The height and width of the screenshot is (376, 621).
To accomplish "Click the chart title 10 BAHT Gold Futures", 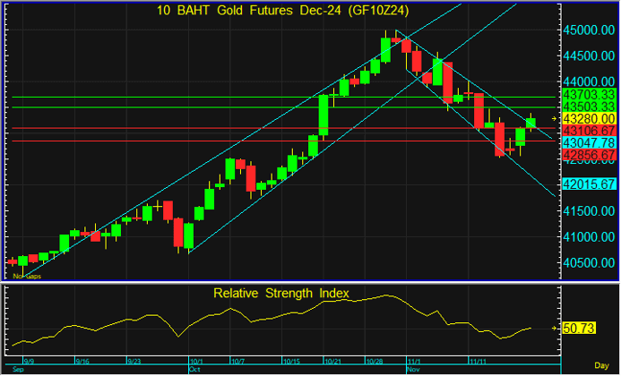I will pos(277,10).
